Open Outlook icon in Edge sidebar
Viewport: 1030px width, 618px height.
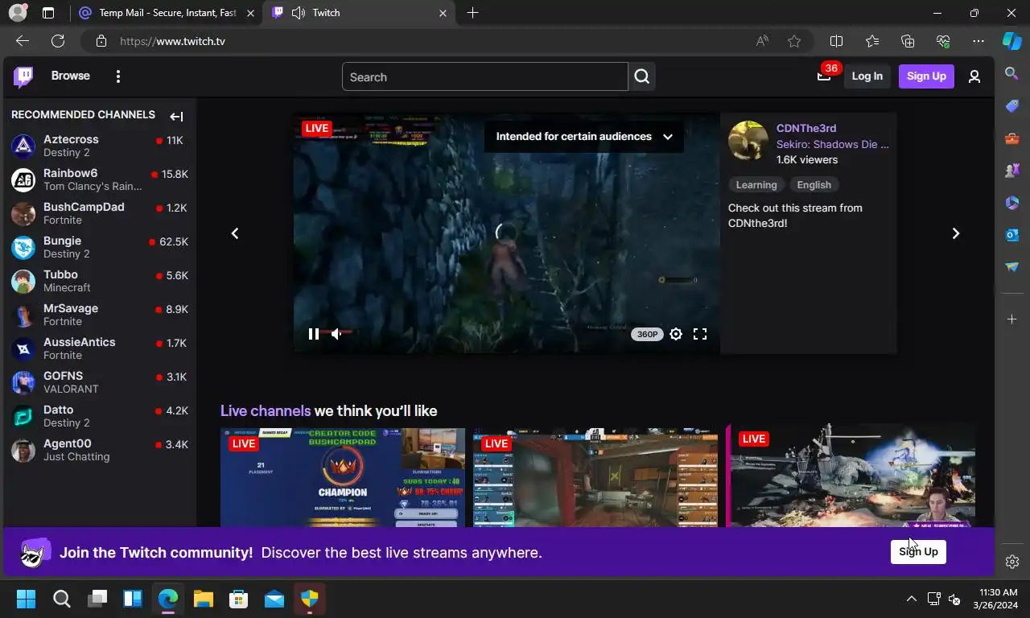click(1012, 235)
